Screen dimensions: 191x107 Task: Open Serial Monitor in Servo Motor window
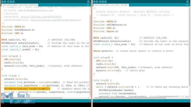tap(188, 1)
